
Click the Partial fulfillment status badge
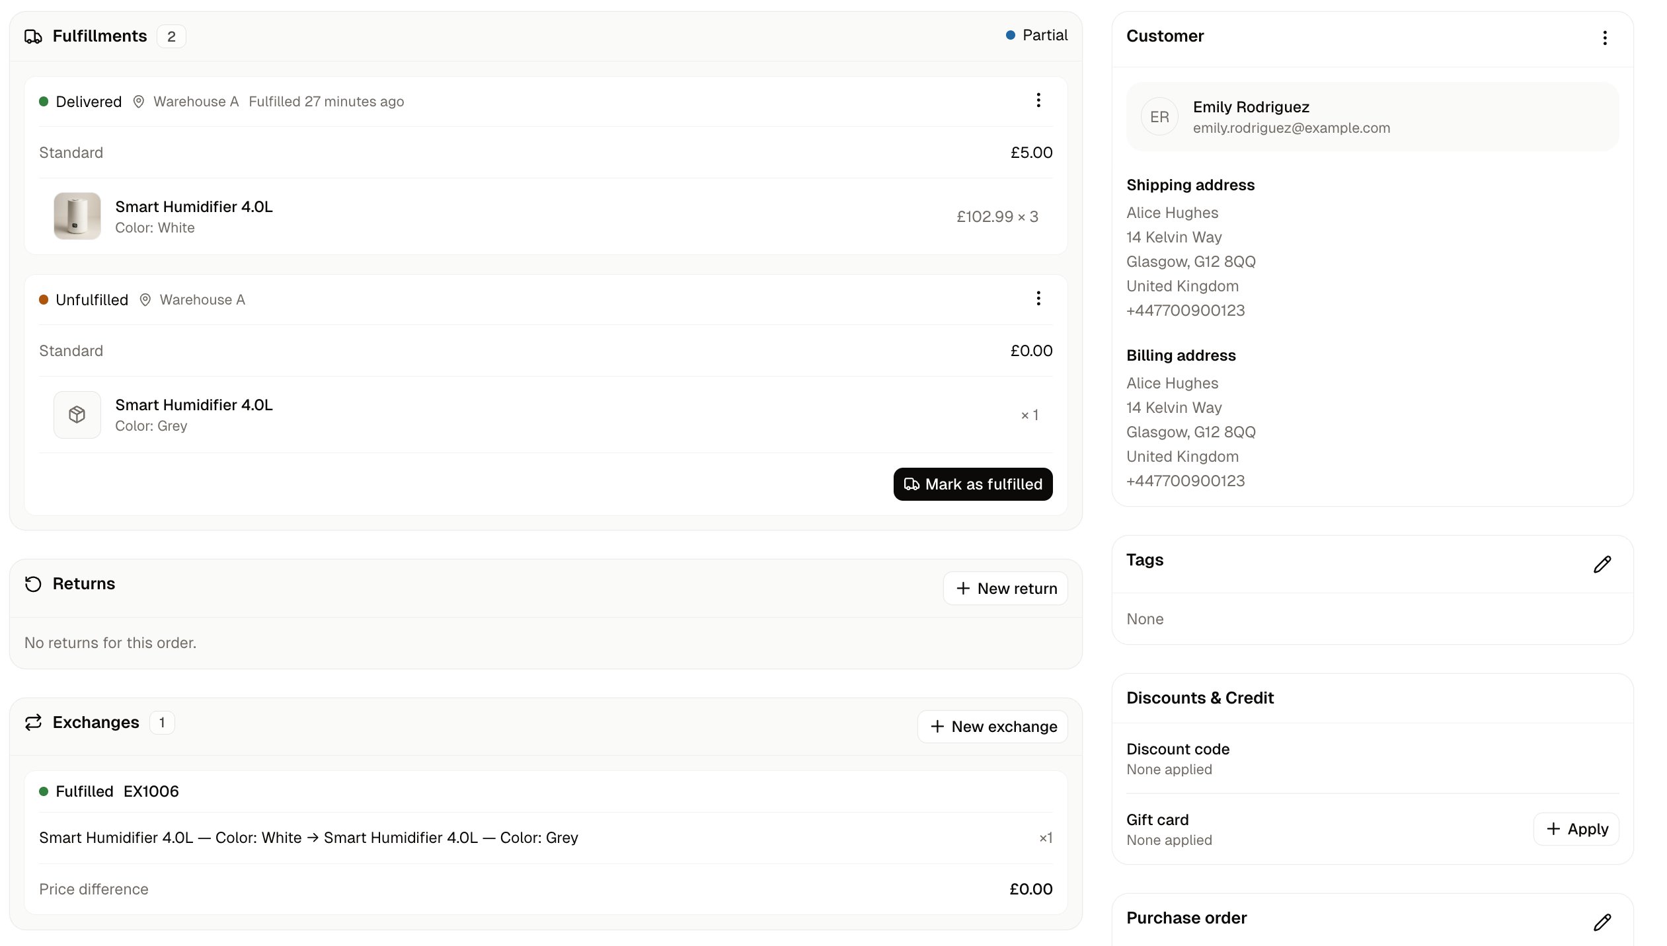coord(1036,36)
